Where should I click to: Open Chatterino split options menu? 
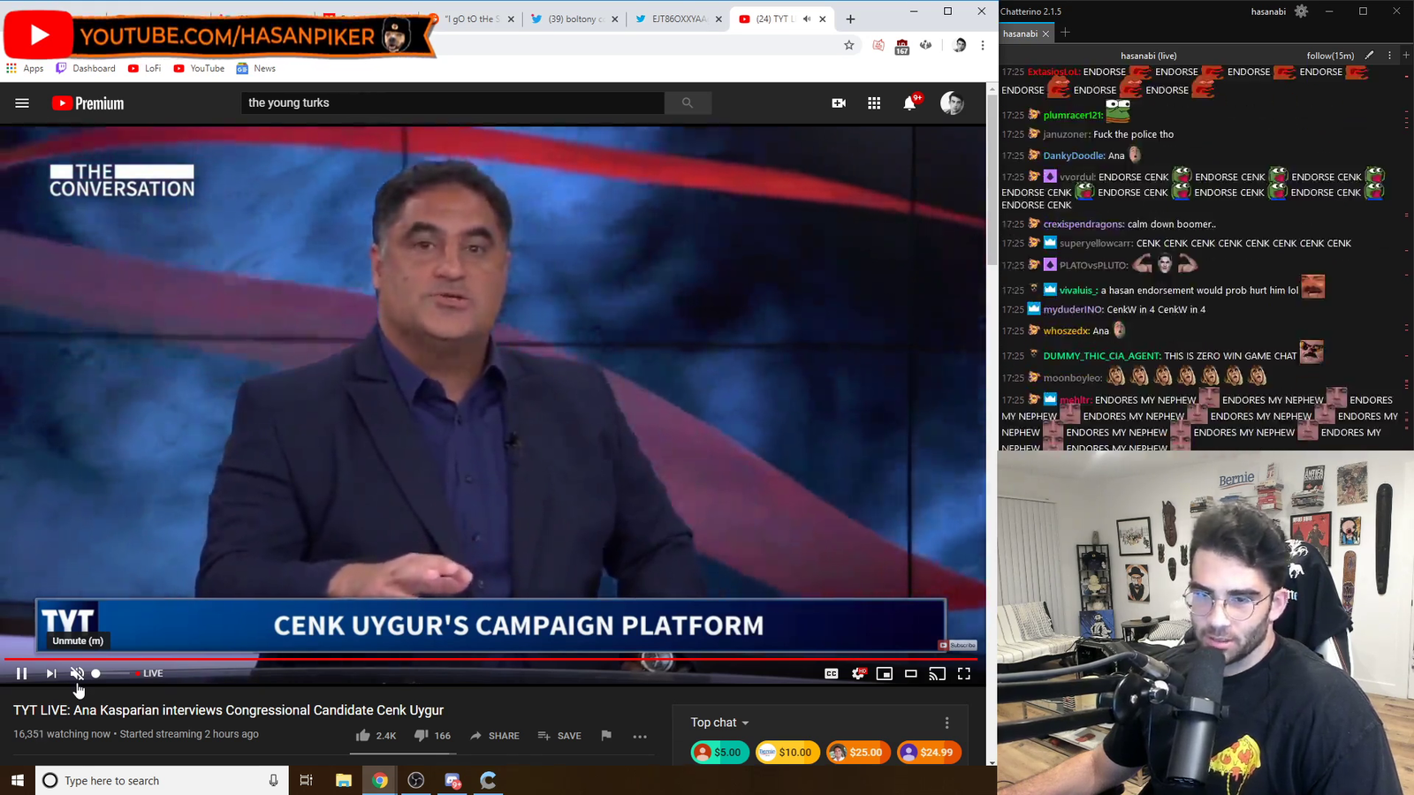pos(1389,56)
